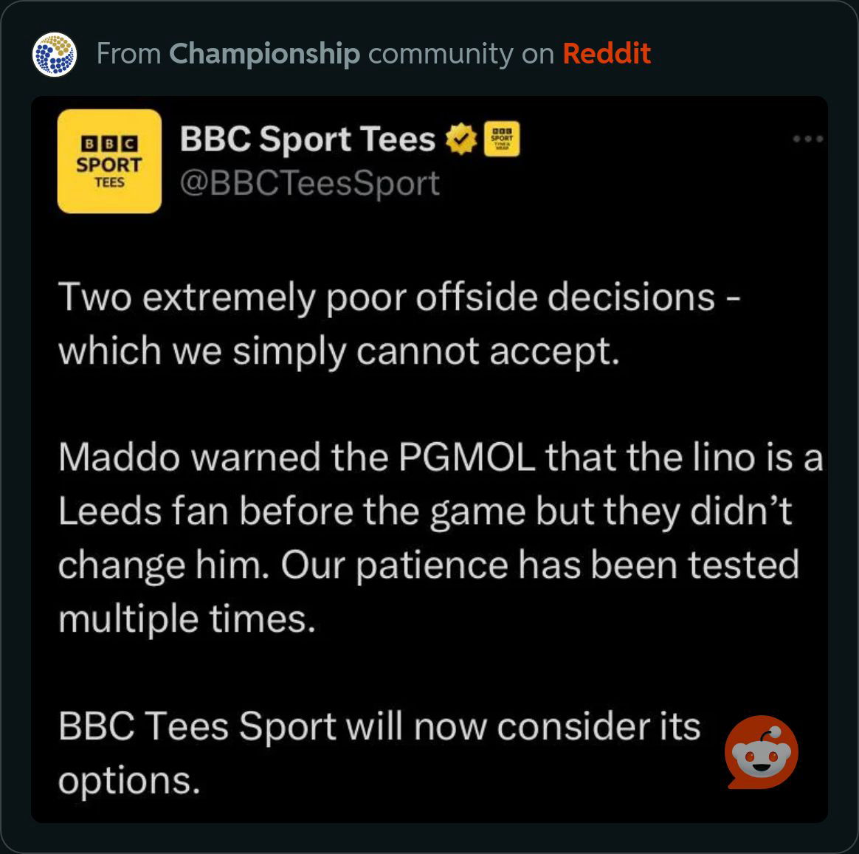
Task: Click the word "From" in the header
Action: point(128,54)
